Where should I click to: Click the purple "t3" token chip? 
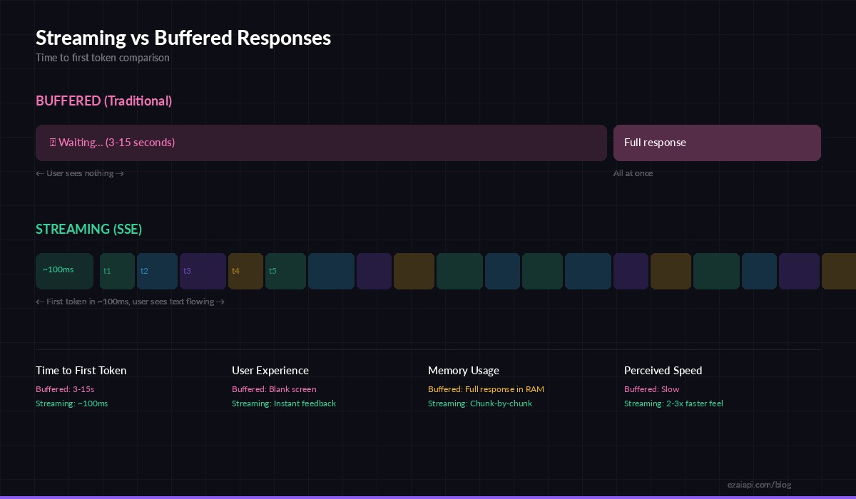click(203, 271)
